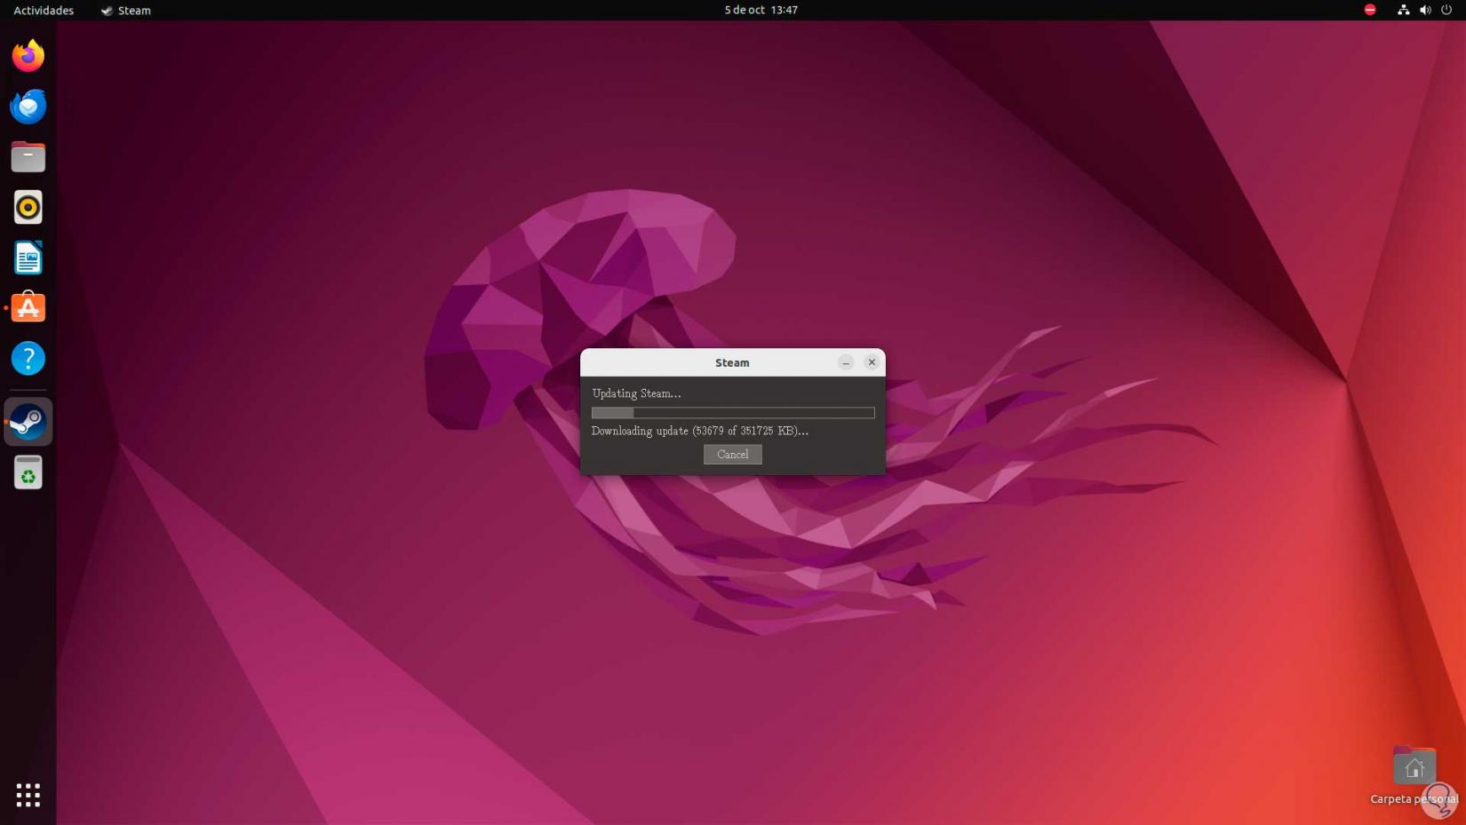Click the Steam update progress bar
1466x825 pixels.
pos(733,413)
